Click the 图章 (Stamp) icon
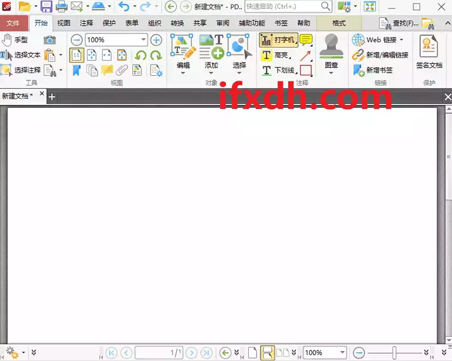This screenshot has height=361, width=452. coord(331,51)
